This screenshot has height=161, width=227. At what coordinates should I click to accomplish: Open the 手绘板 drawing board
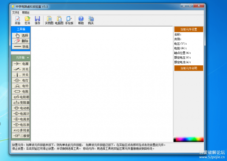[x=69, y=20]
